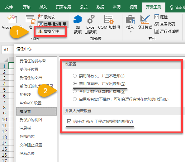Switch to the 开始 ribbon tab
Screen dimensions: 185x162
[x=27, y=7]
